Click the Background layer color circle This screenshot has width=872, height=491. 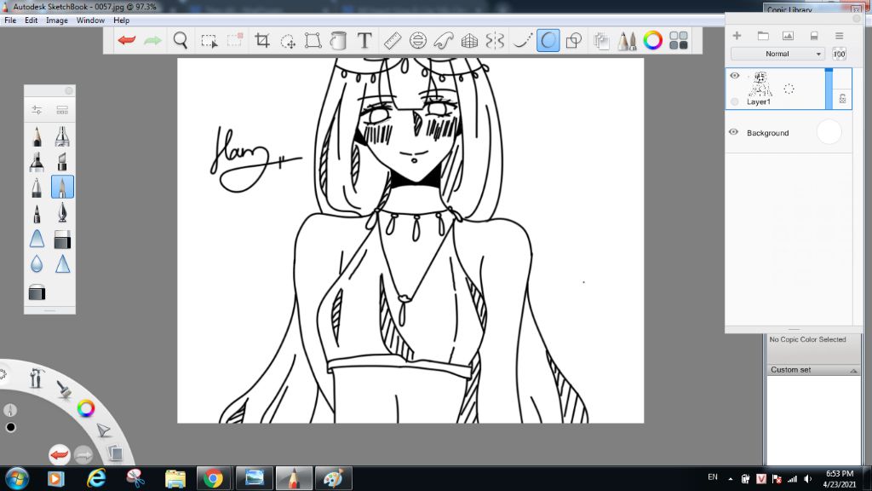[x=829, y=132]
